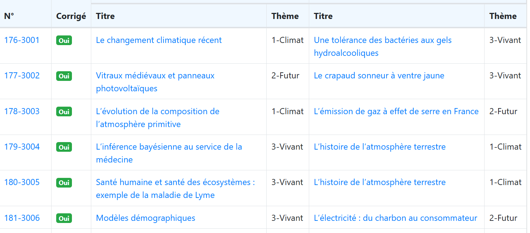The image size is (530, 233).
Task: Open "Le changement climatique récent" exercise
Action: click(x=159, y=40)
